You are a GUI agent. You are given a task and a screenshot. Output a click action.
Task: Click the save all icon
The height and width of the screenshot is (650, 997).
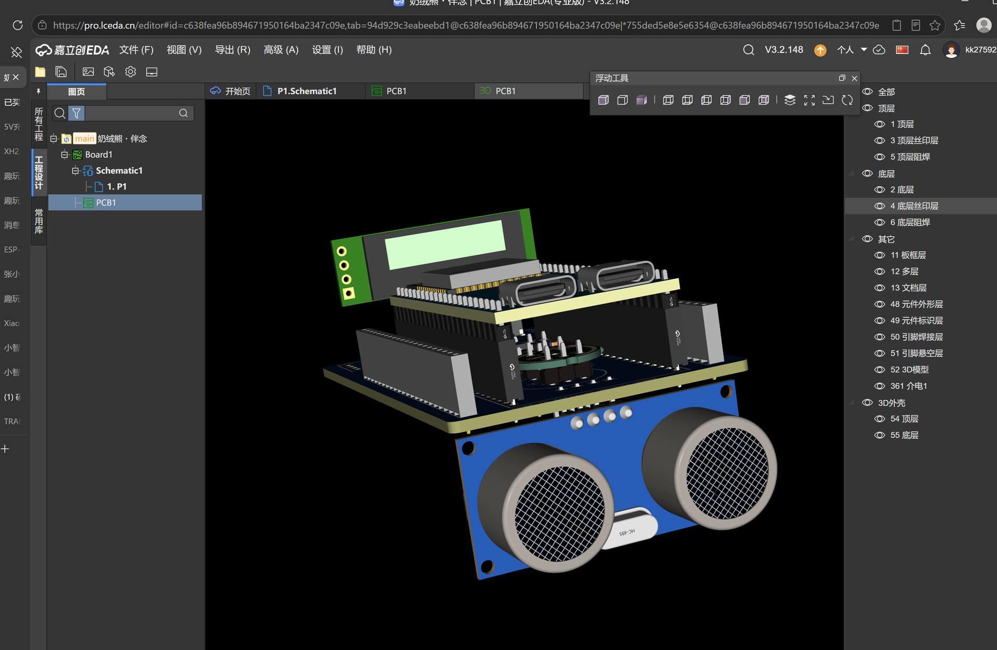pos(61,72)
